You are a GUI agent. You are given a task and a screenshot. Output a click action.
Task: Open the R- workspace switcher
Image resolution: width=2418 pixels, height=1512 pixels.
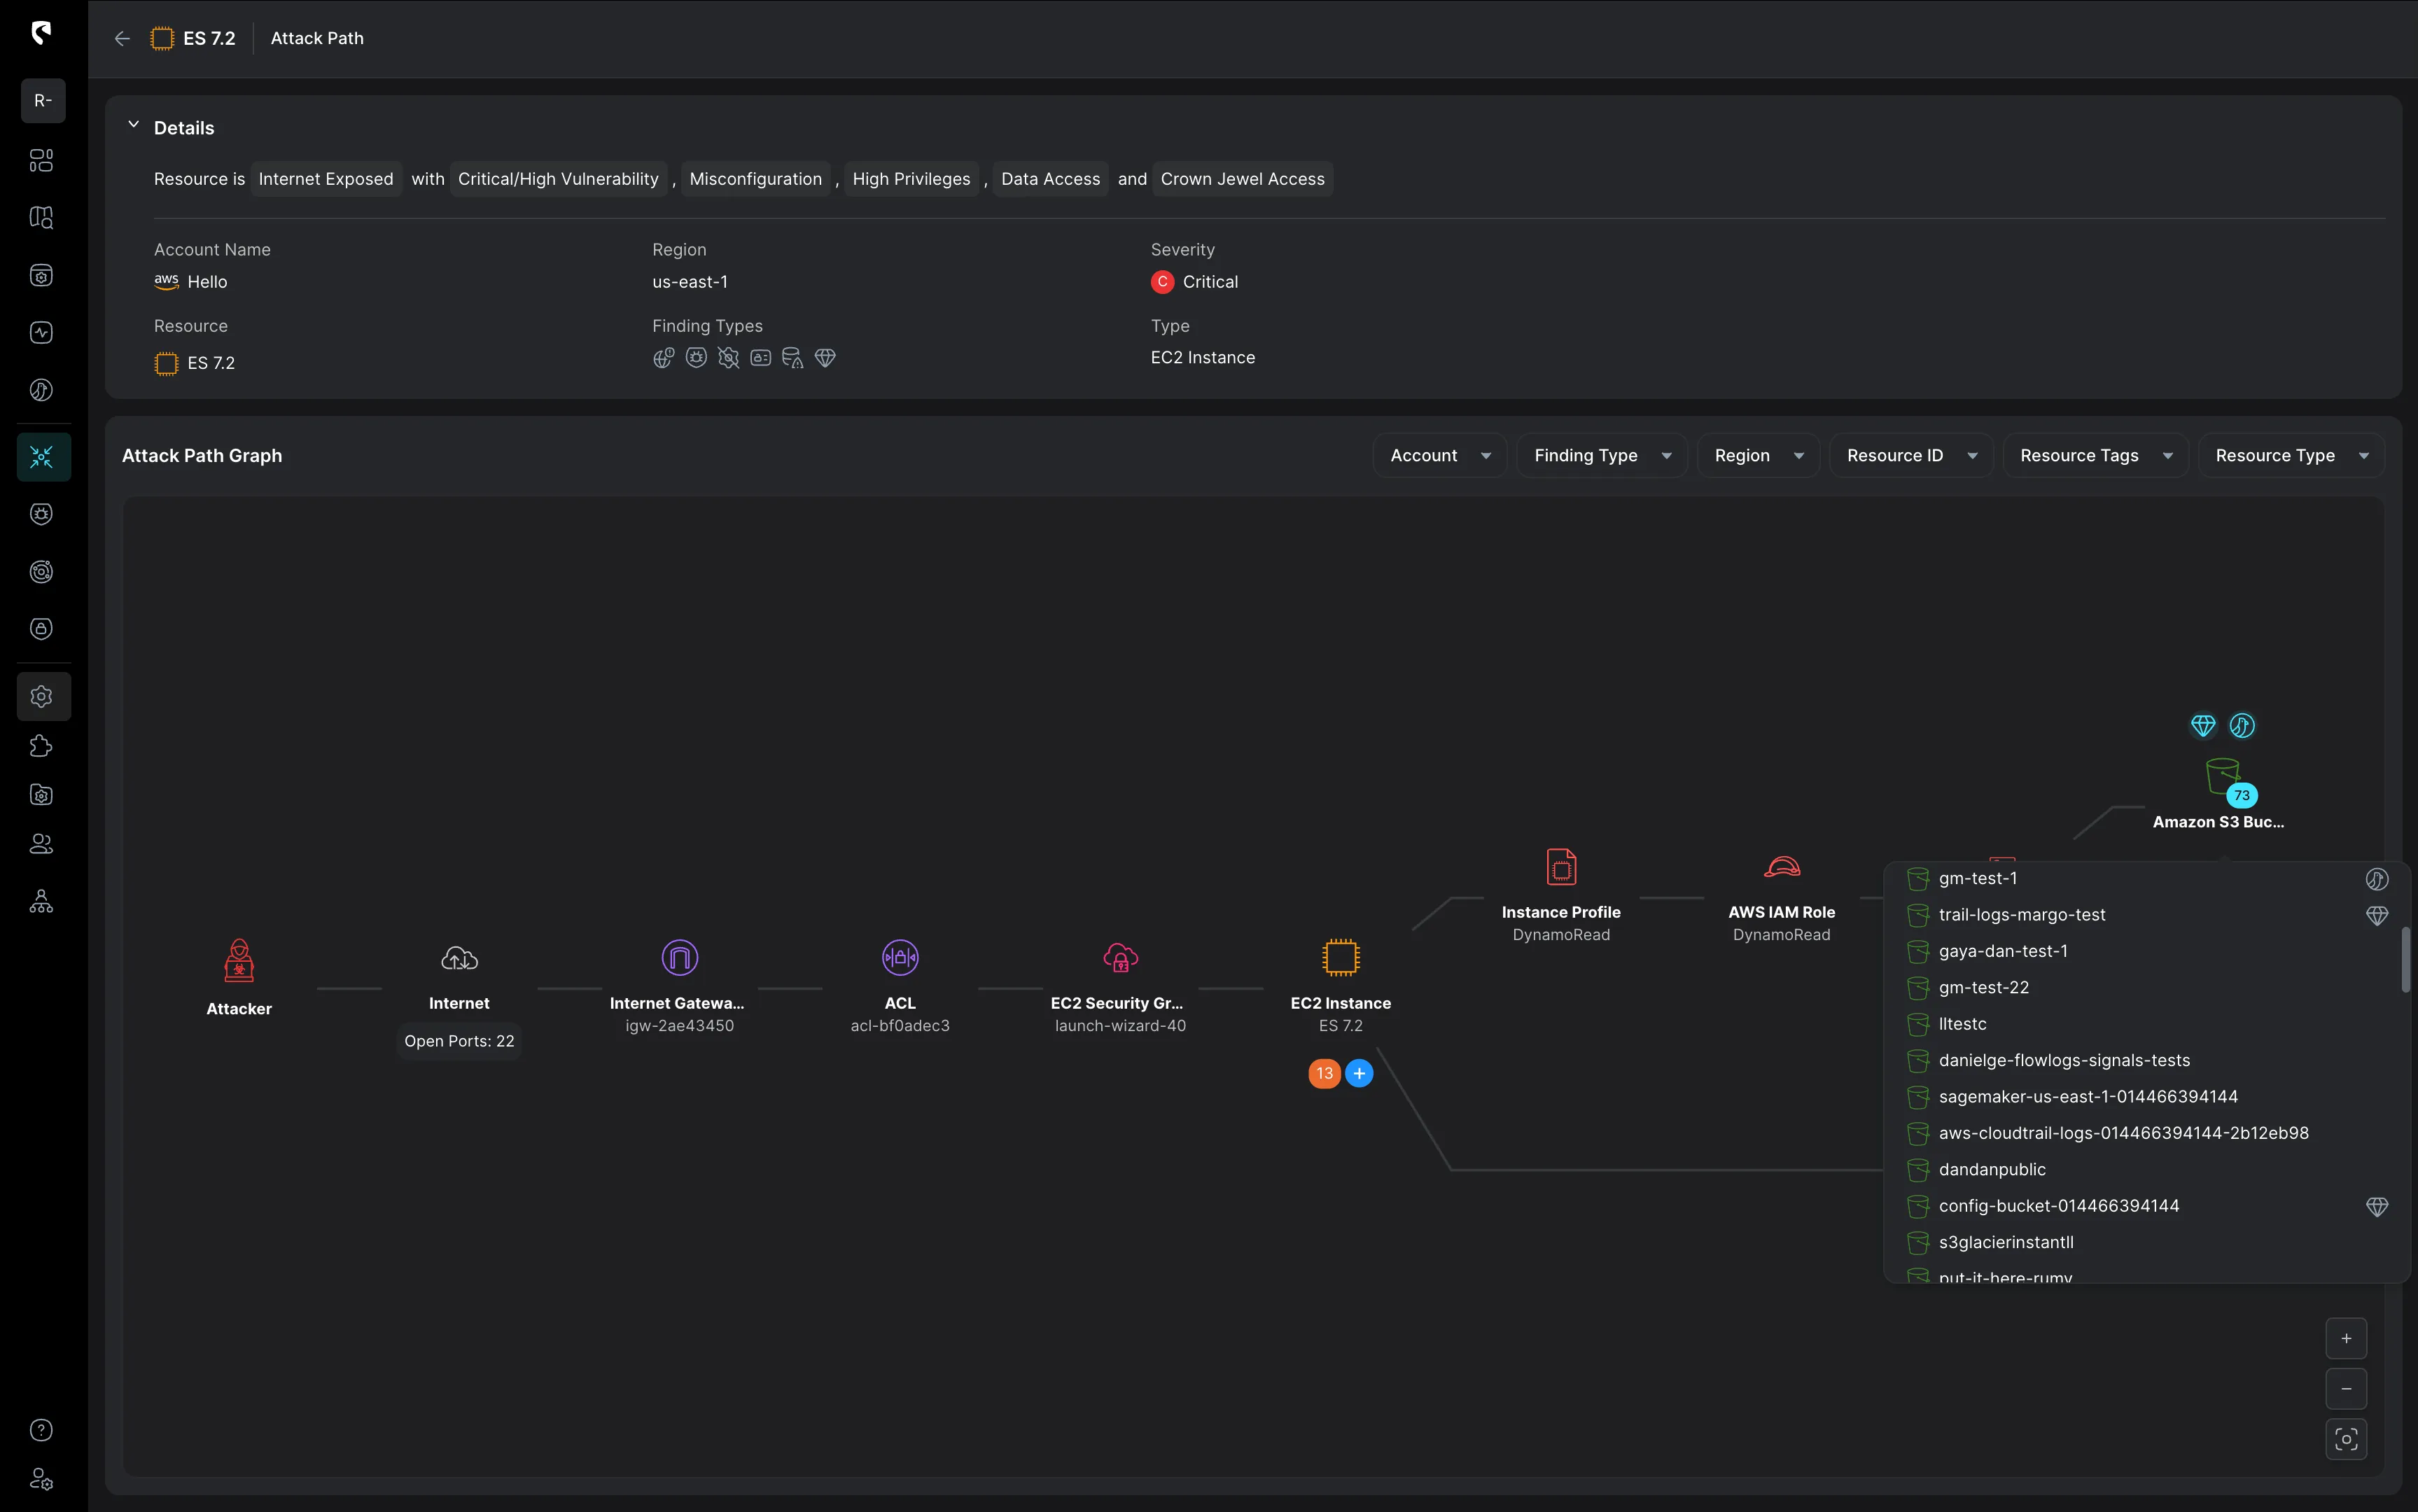point(43,100)
